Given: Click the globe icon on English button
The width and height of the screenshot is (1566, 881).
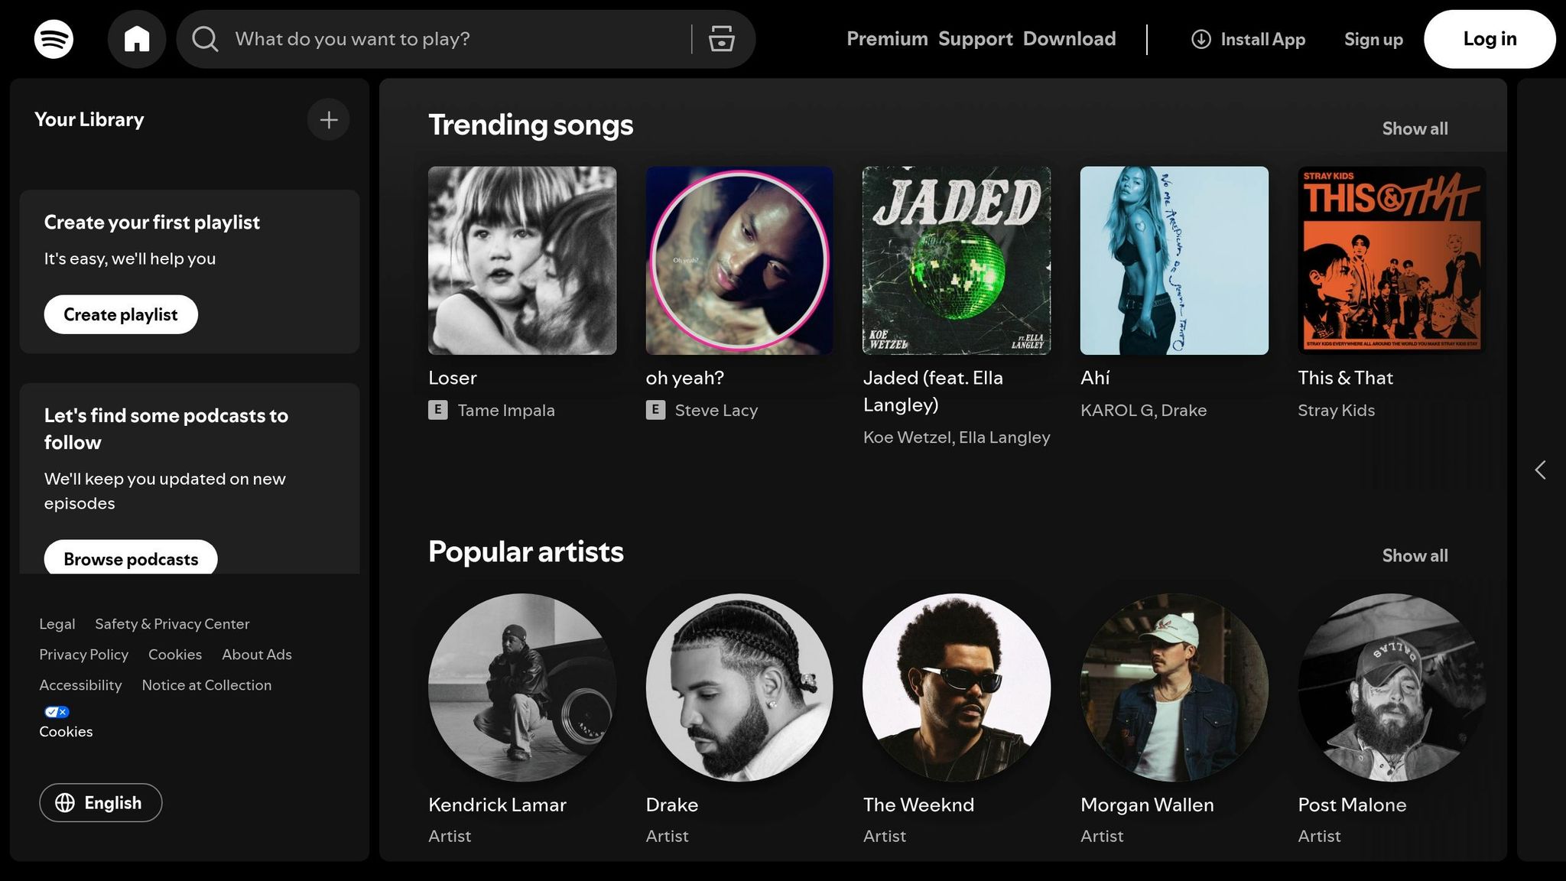Looking at the screenshot, I should coord(65,803).
